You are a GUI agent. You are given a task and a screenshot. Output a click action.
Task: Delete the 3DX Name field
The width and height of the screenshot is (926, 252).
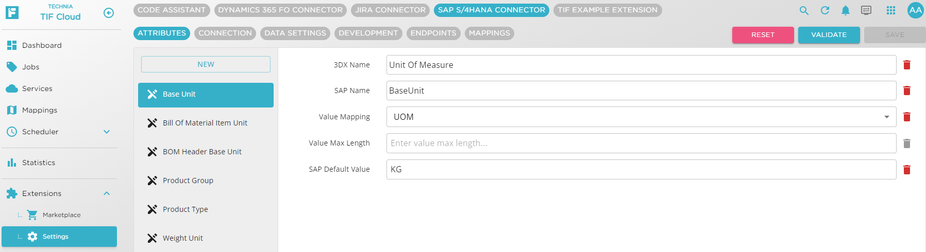tap(907, 65)
